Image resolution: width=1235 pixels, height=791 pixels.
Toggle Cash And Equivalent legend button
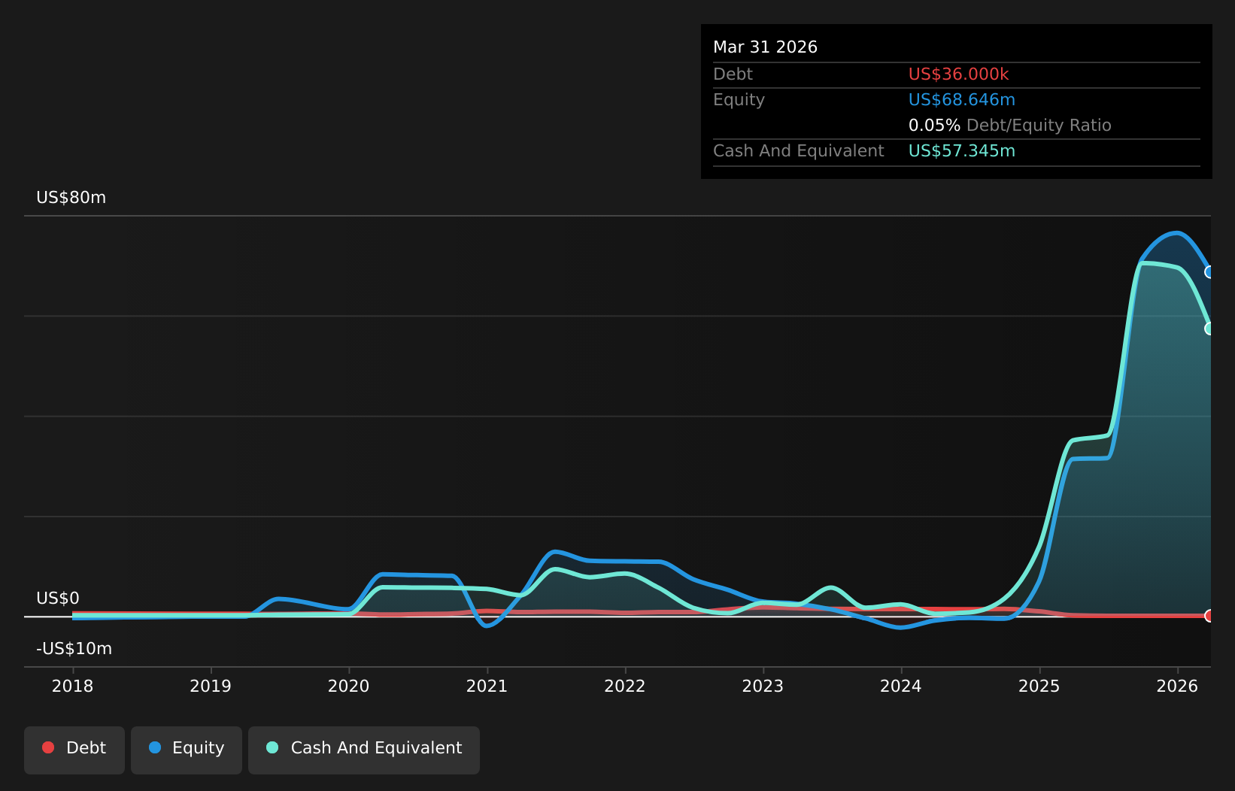364,750
